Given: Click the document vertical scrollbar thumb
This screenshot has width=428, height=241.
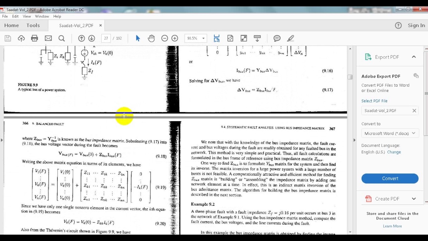Looking at the screenshot, I should tap(350, 77).
